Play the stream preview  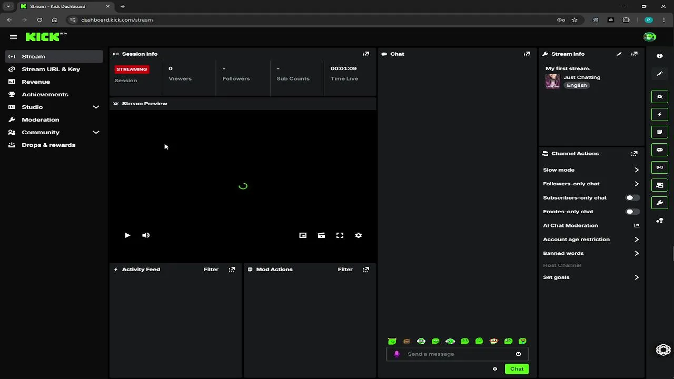[127, 235]
